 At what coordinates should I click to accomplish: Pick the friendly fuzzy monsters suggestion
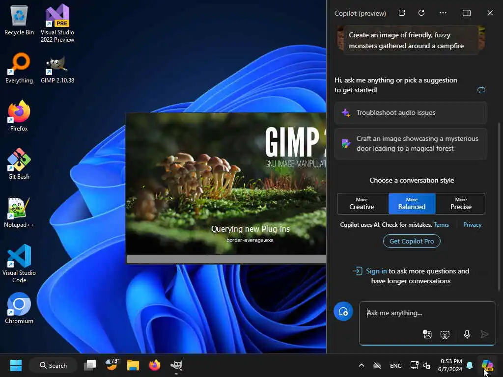(411, 40)
